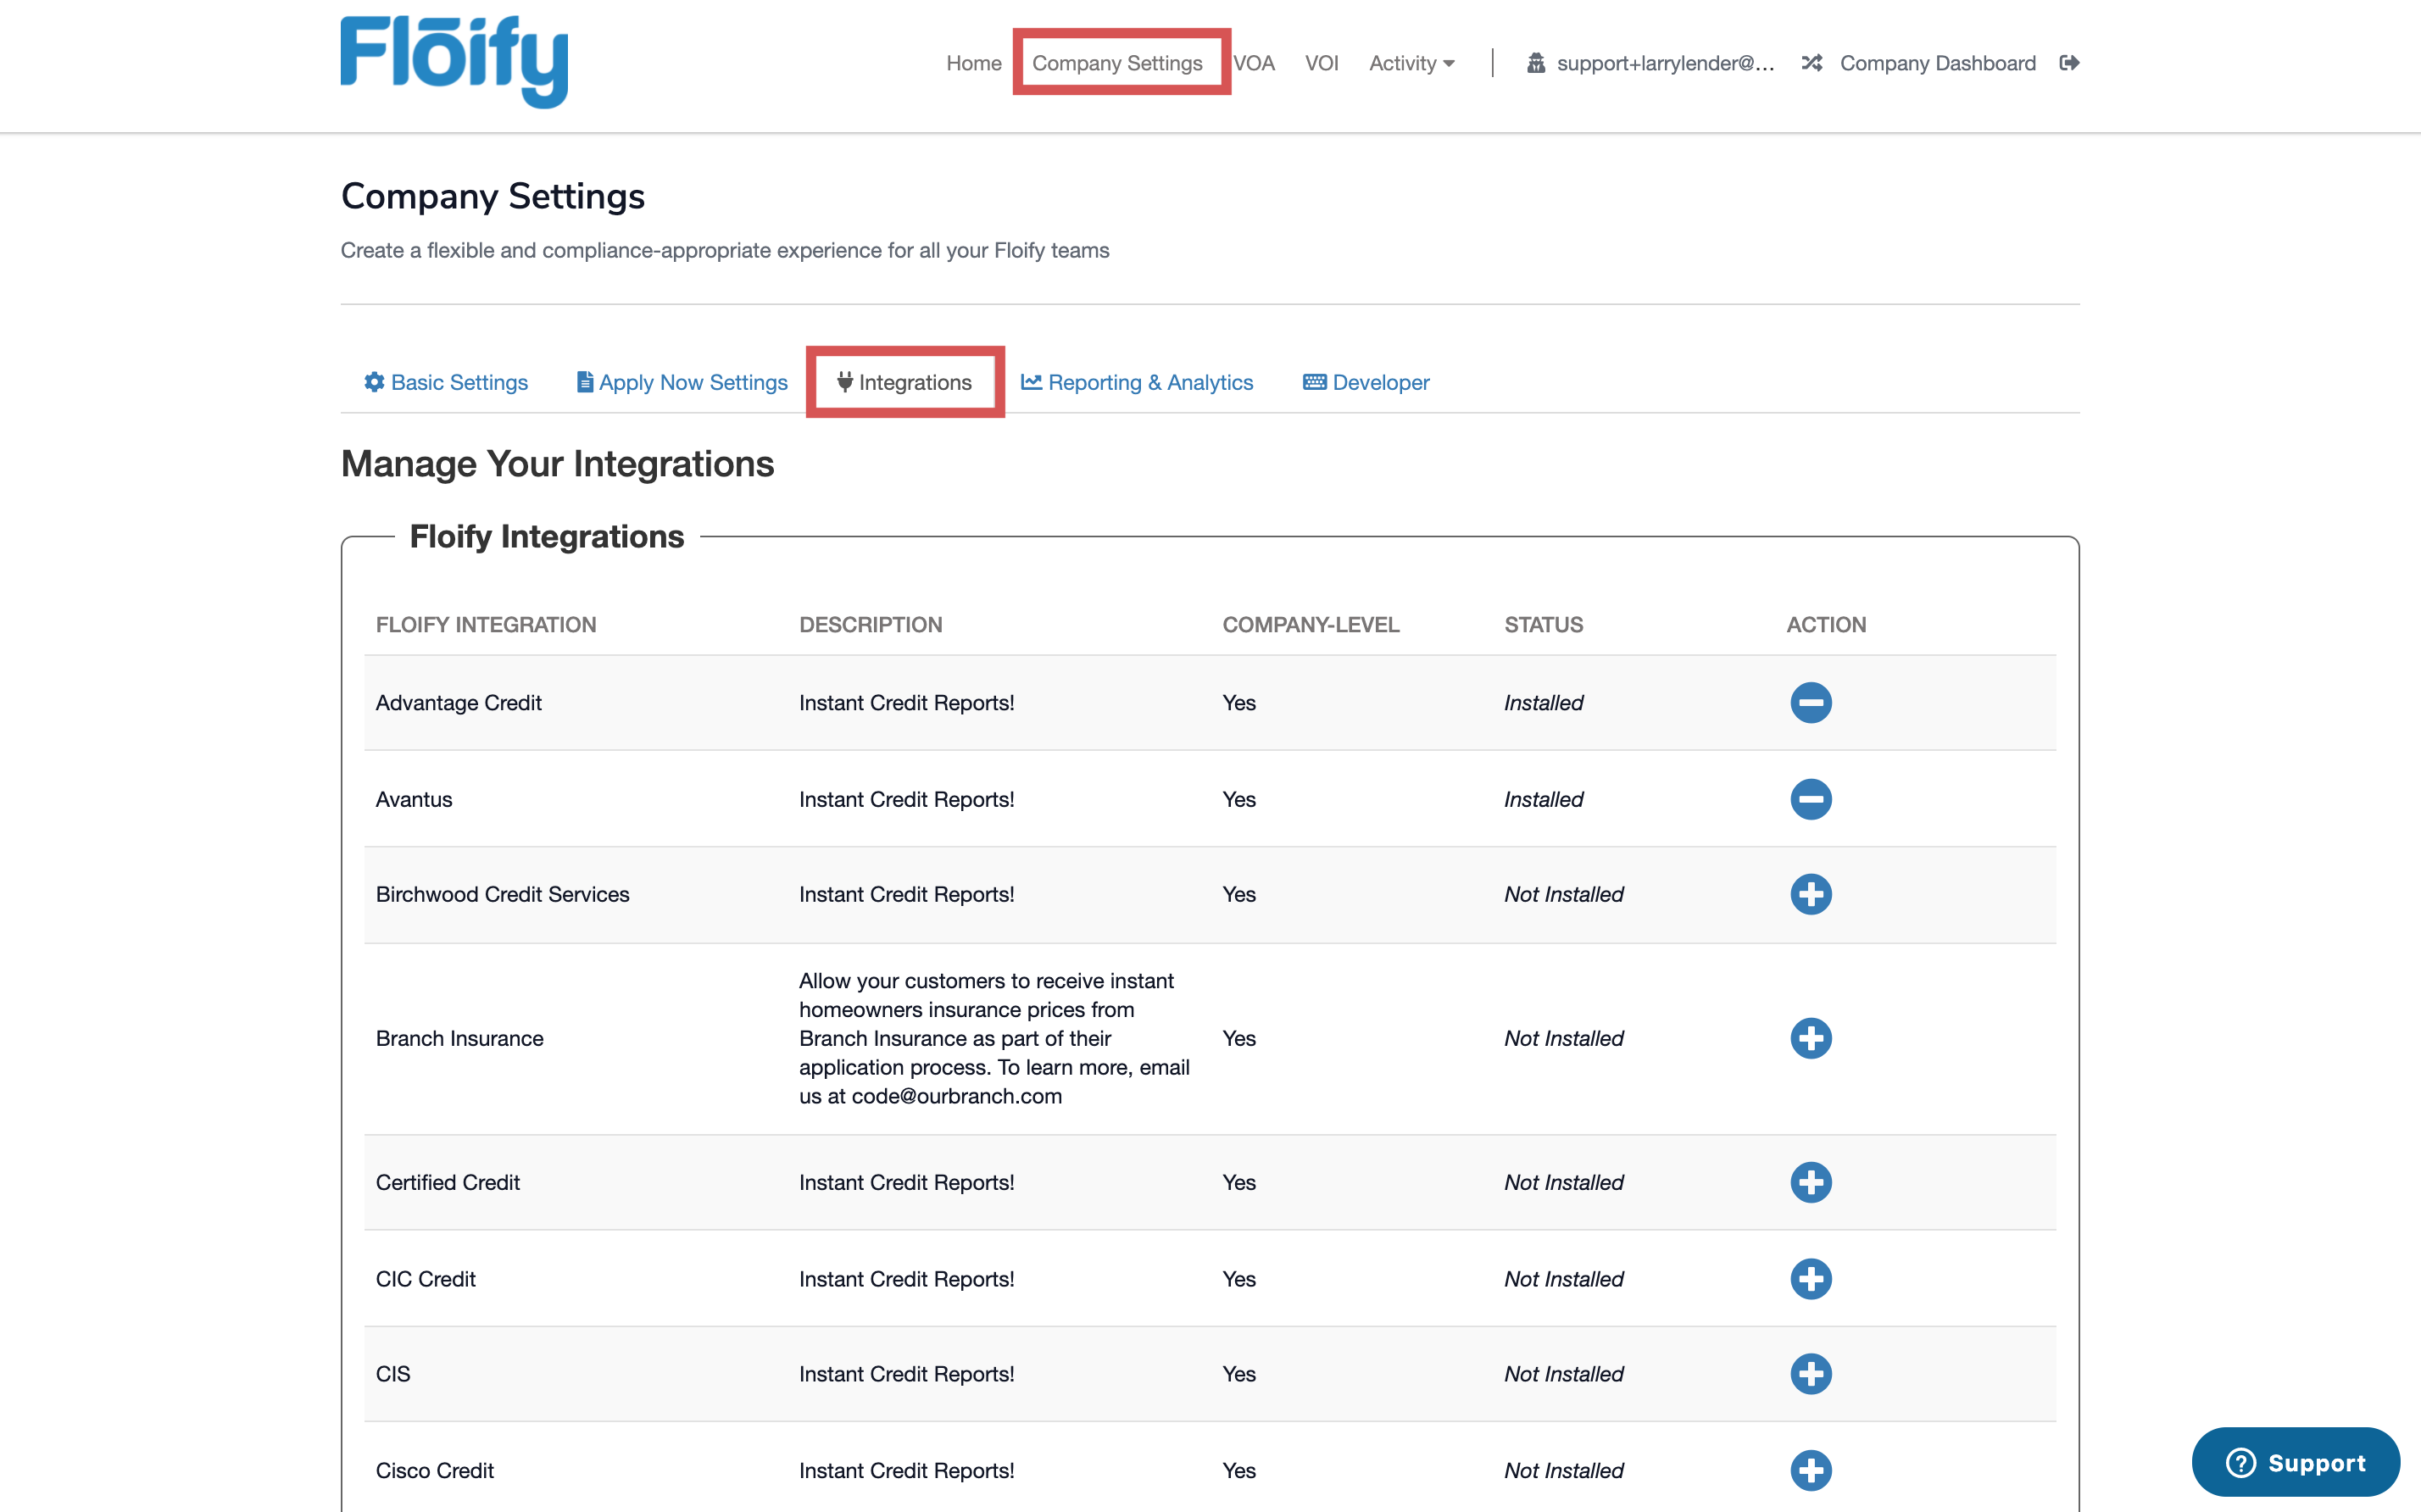
Task: Open the VOA menu item
Action: 1253,63
